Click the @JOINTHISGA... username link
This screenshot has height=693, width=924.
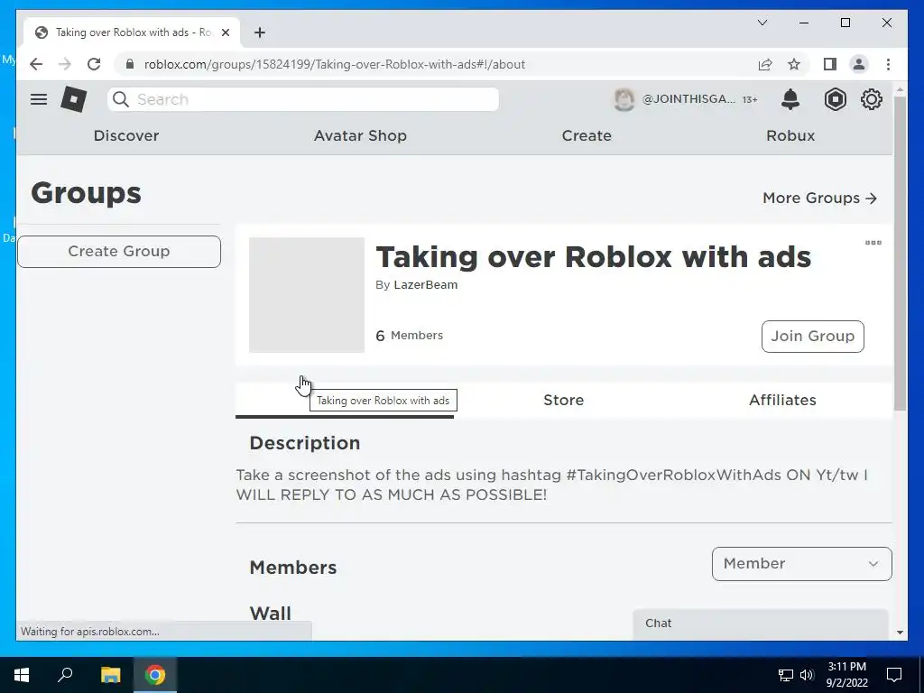pyautogui.click(x=688, y=99)
